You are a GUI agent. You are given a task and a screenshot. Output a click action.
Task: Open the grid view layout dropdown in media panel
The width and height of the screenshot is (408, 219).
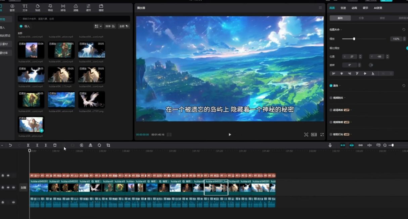(97, 26)
